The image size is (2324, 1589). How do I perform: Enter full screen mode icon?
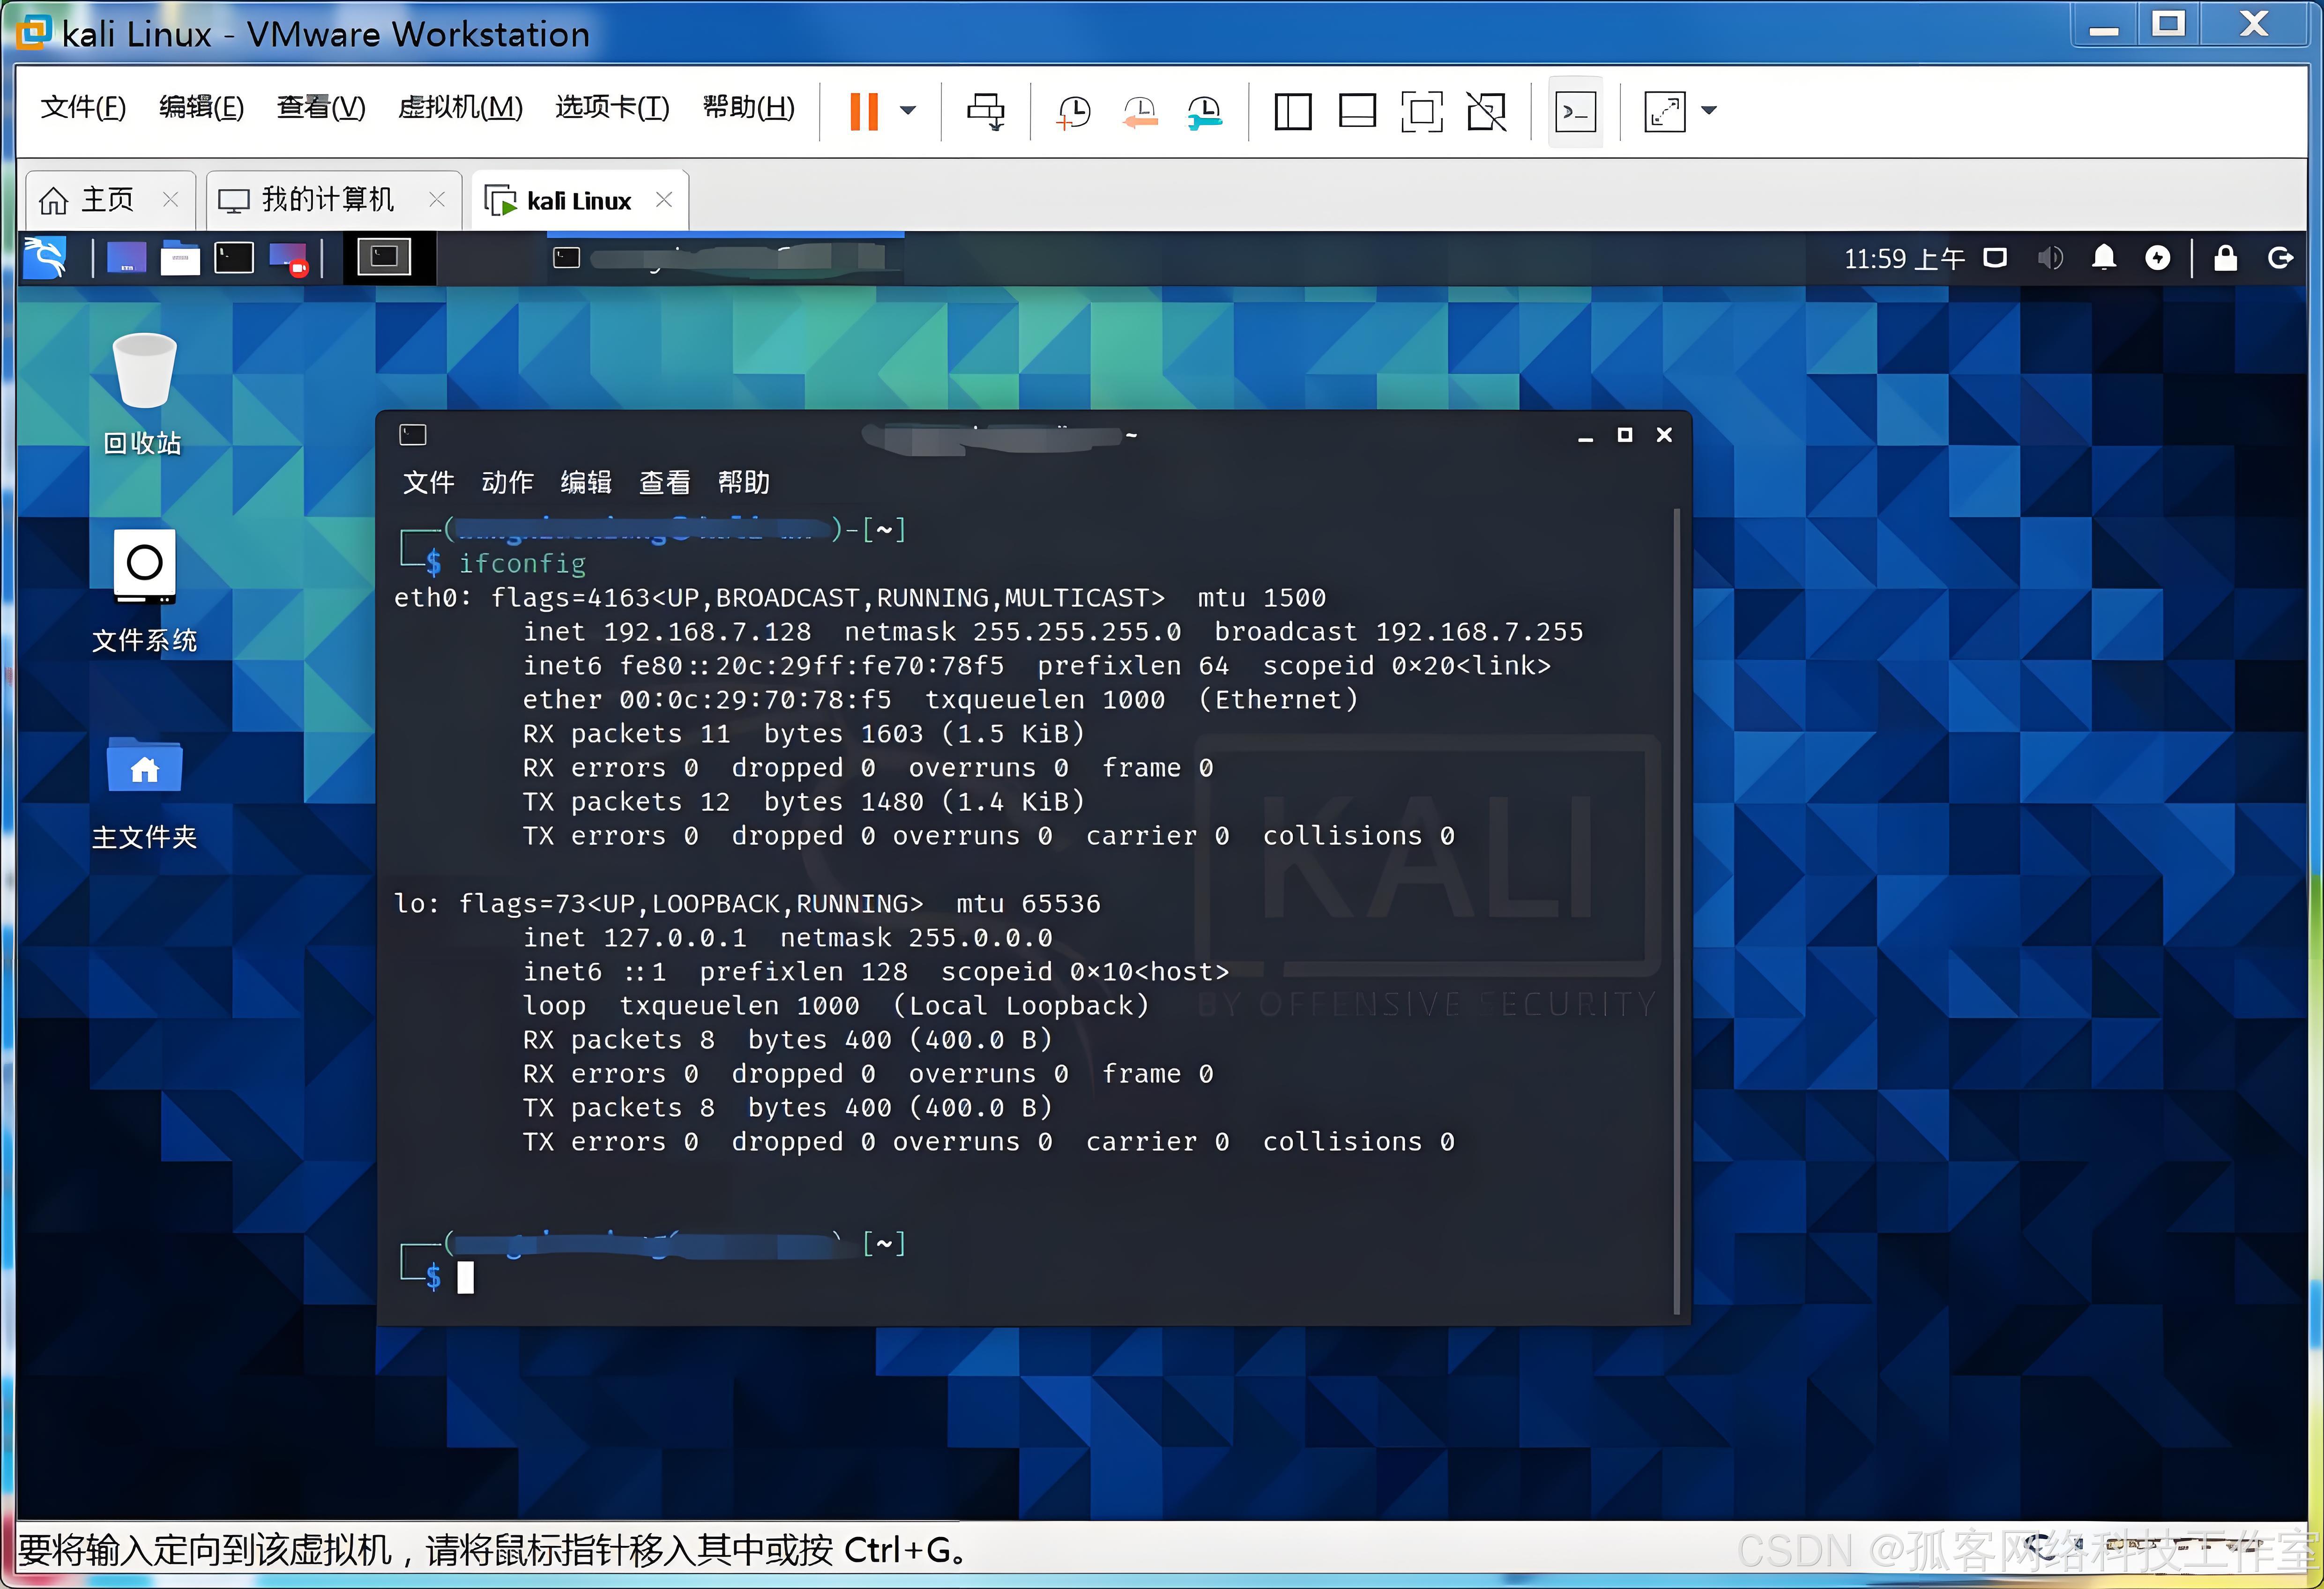tap(1422, 112)
